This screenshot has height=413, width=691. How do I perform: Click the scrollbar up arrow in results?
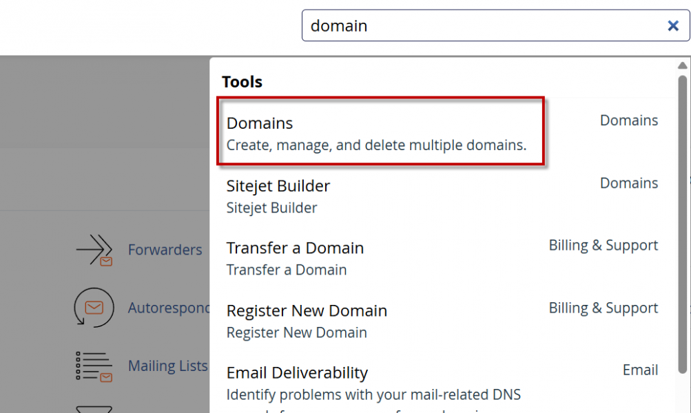pyautogui.click(x=683, y=66)
